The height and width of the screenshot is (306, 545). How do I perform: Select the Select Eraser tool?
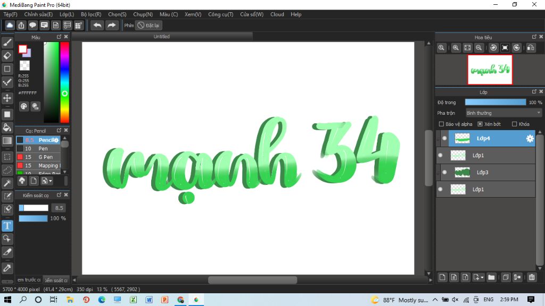tap(7, 209)
